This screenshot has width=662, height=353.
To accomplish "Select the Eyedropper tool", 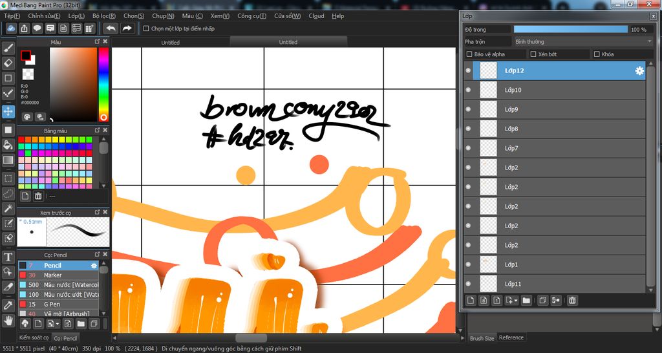I will (x=8, y=305).
